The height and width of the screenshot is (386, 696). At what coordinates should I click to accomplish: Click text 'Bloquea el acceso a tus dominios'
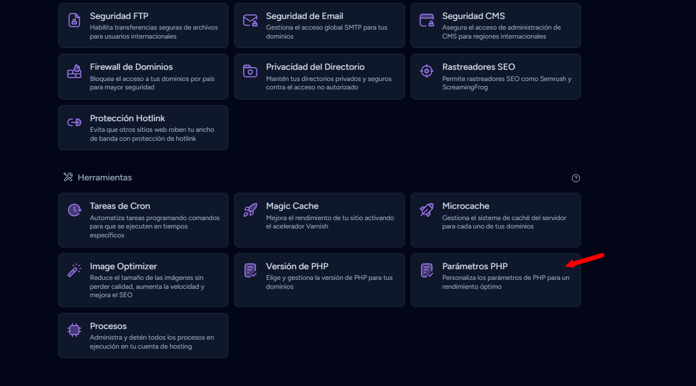(x=139, y=79)
